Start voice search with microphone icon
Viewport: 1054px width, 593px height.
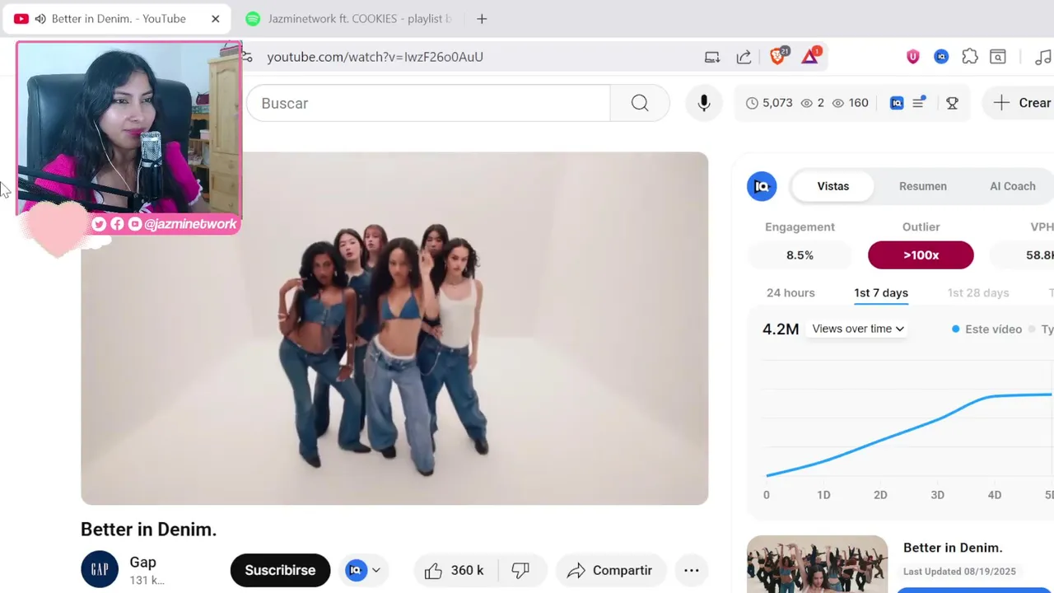[704, 103]
